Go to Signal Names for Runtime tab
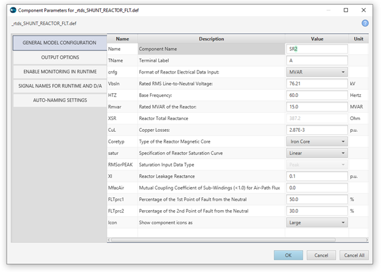Screen dimensions: 383x272 pos(60,86)
